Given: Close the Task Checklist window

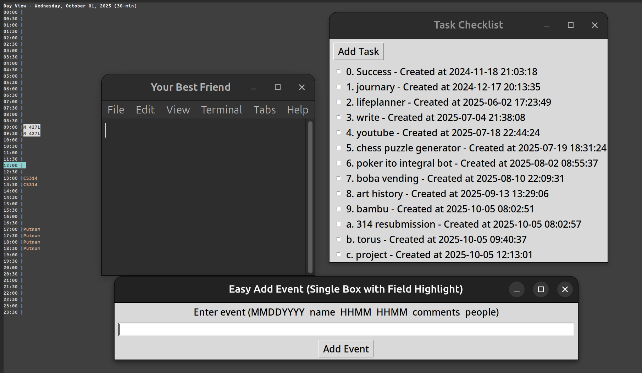Looking at the screenshot, I should coord(595,25).
